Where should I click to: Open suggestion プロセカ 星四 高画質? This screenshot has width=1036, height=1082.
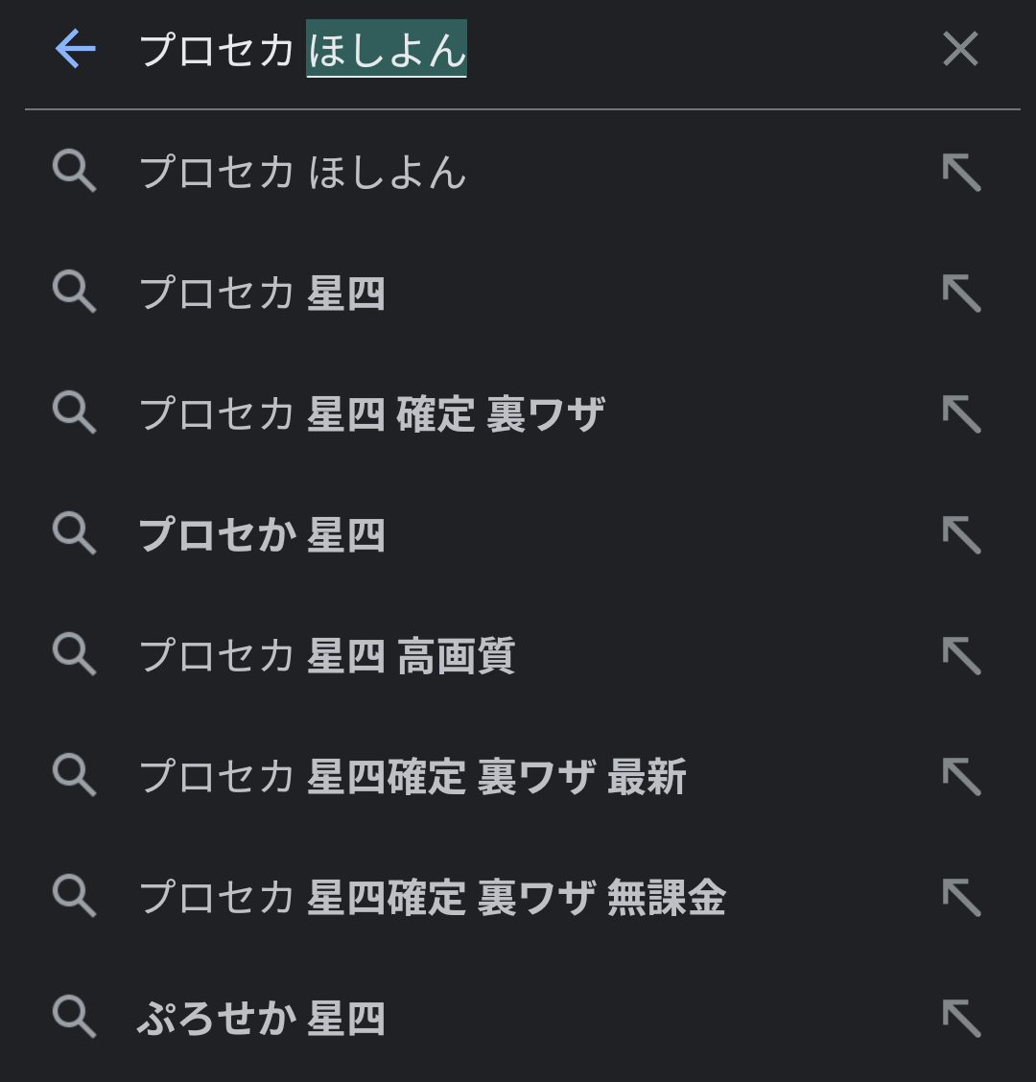(327, 656)
